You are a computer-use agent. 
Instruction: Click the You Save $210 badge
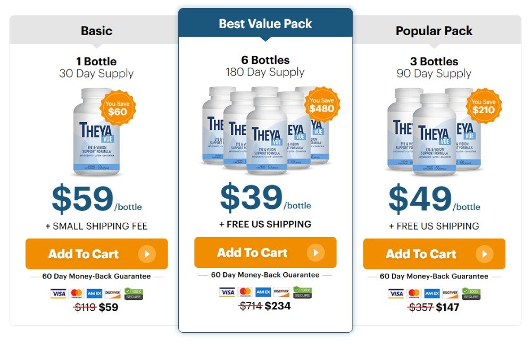click(x=484, y=106)
